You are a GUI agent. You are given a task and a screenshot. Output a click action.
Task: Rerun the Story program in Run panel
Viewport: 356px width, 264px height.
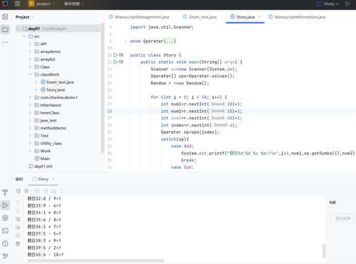pos(19,191)
